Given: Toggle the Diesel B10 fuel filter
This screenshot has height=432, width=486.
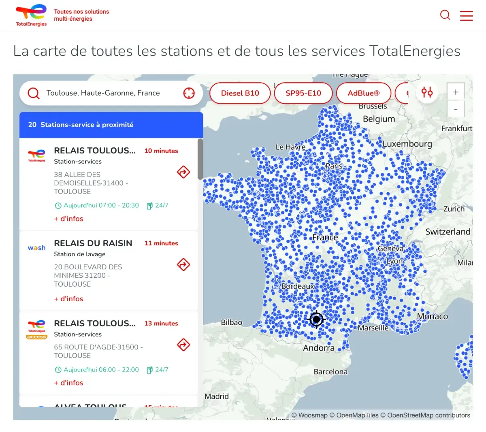Looking at the screenshot, I should coord(240,93).
